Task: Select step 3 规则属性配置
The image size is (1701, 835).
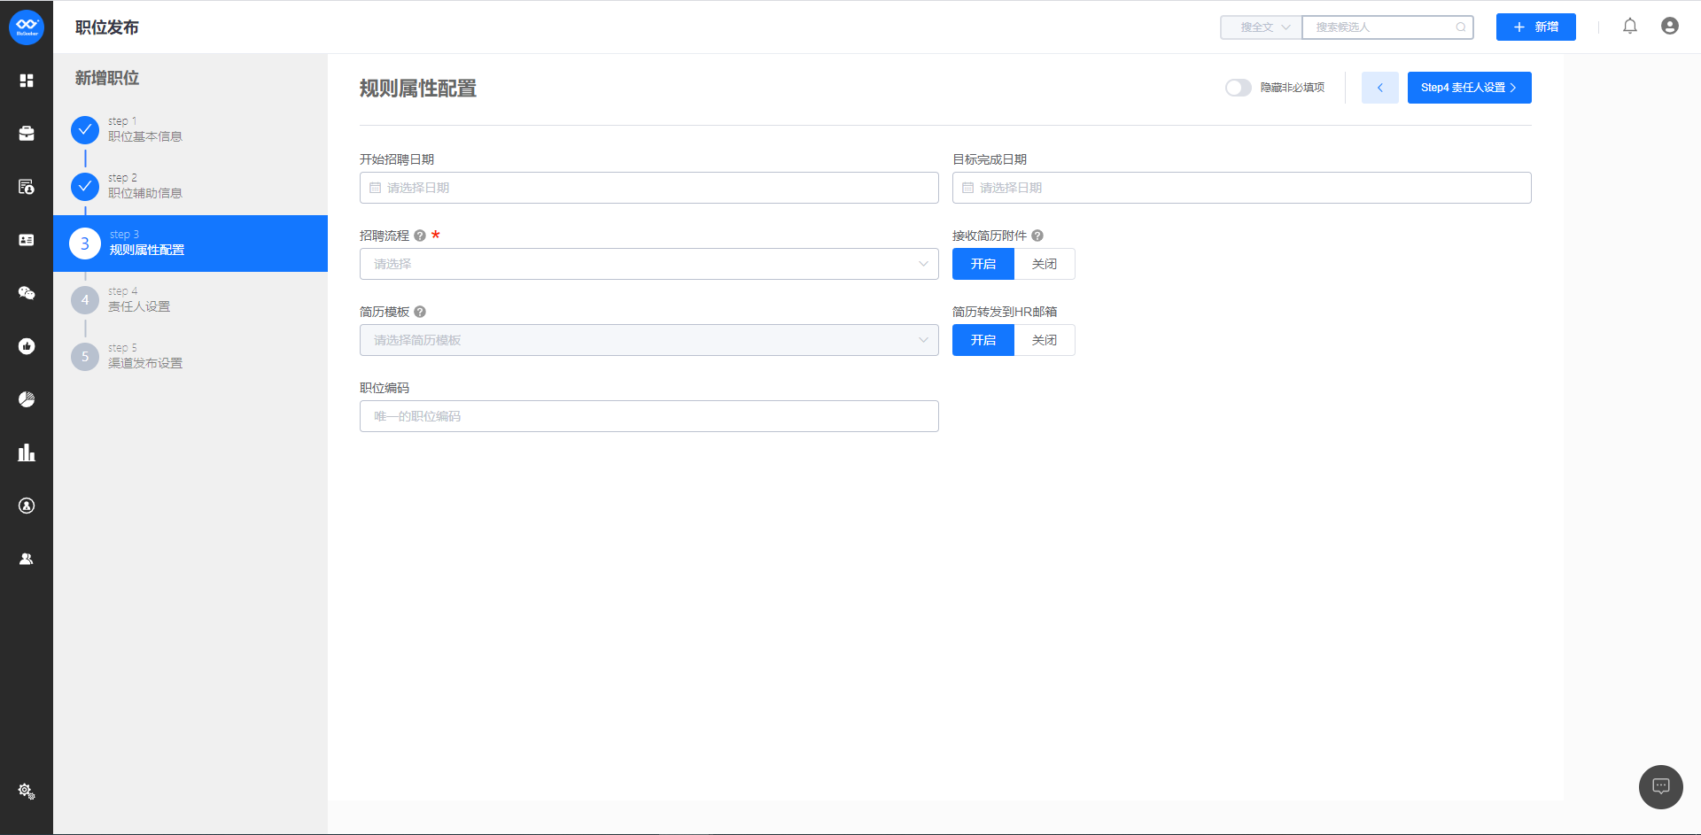Action: click(x=190, y=244)
